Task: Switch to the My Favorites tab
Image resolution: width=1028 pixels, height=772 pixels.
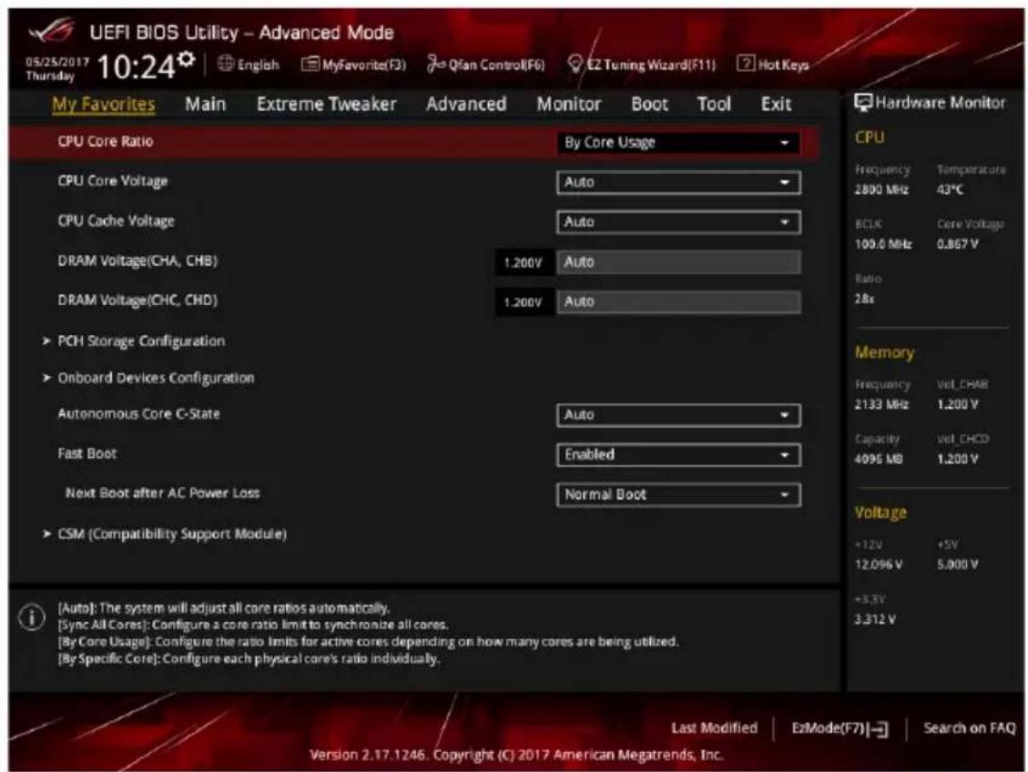Action: (104, 104)
